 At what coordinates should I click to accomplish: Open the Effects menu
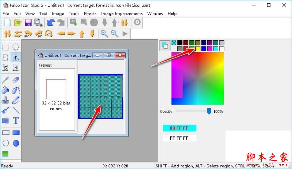90,14
